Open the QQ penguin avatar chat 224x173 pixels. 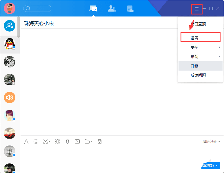pyautogui.click(x=10, y=44)
